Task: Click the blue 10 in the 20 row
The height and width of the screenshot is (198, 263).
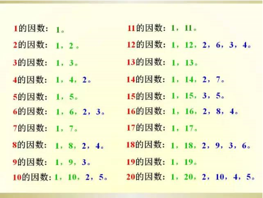Action: 220,177
